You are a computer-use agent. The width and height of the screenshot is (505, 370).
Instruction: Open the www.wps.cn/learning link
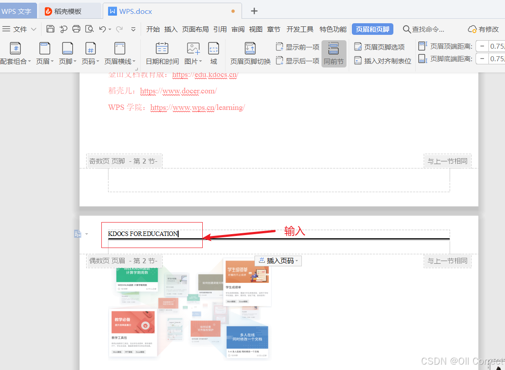[197, 107]
